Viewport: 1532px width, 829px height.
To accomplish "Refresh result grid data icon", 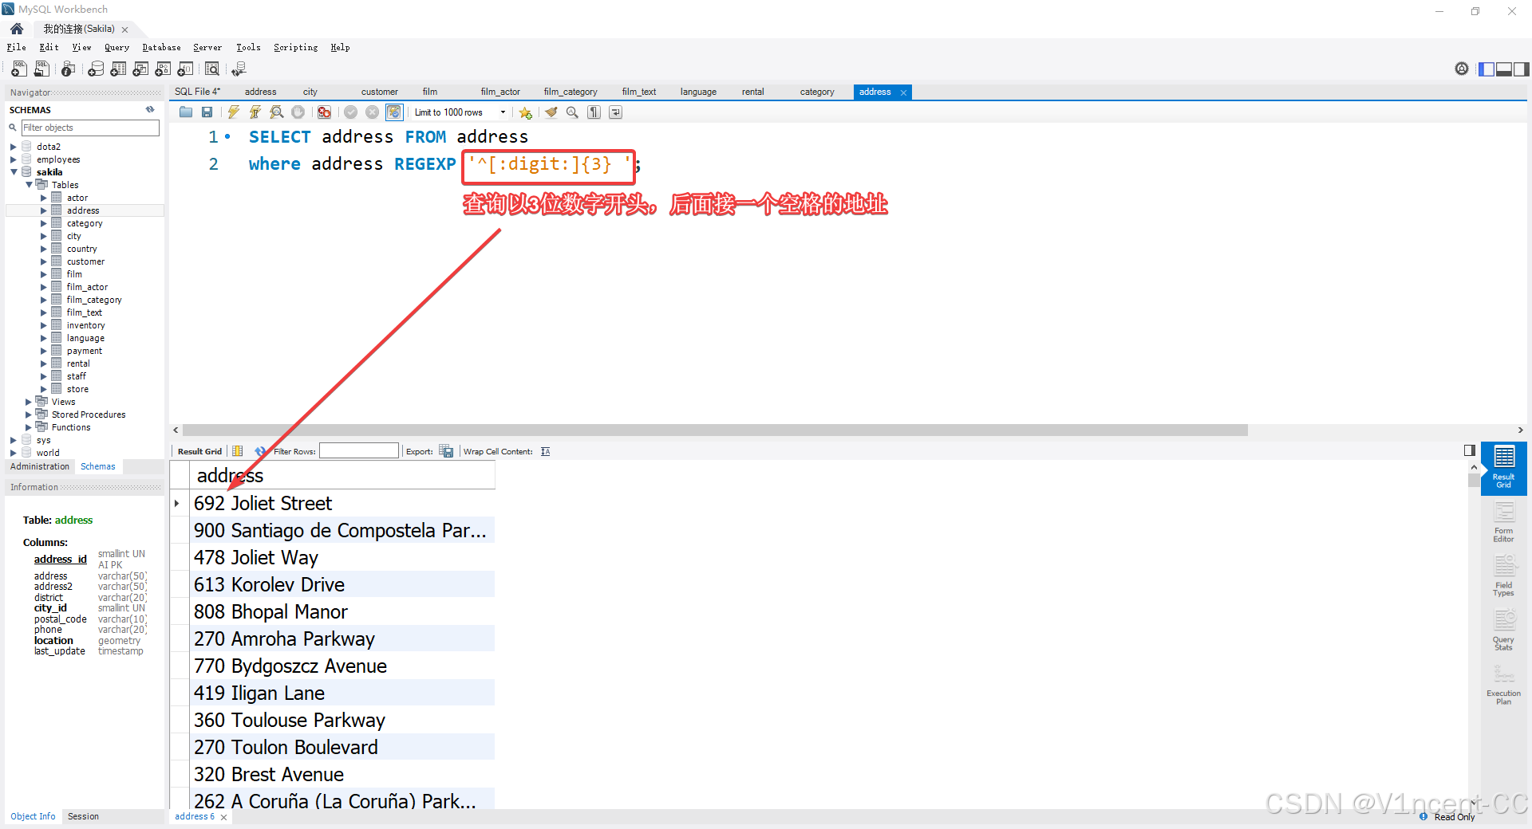I will 260,452.
